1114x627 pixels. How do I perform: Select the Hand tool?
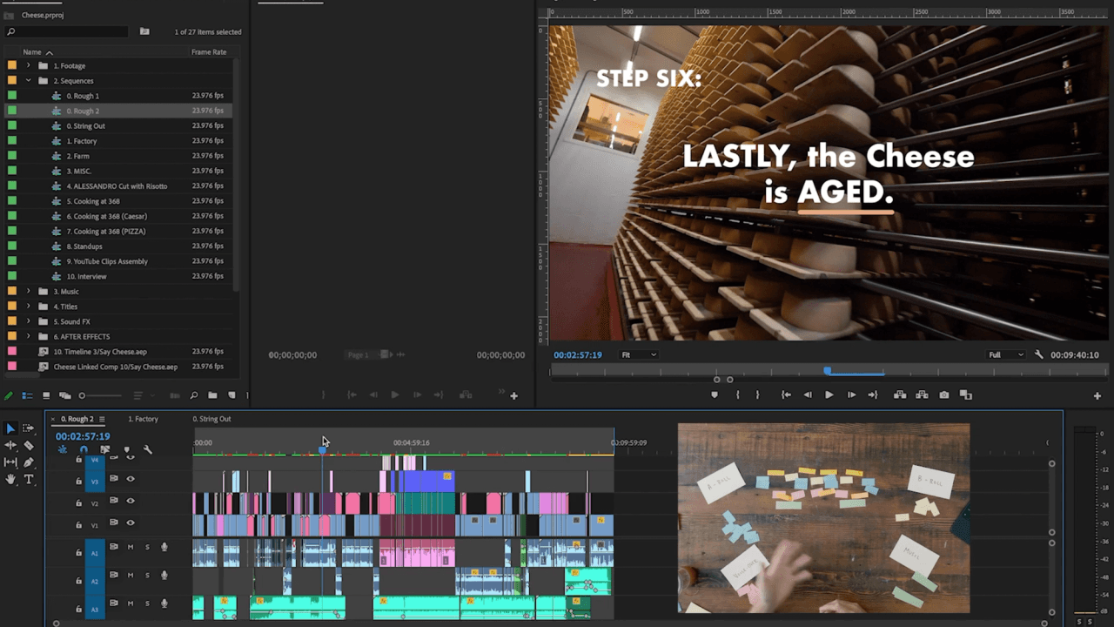coord(10,479)
